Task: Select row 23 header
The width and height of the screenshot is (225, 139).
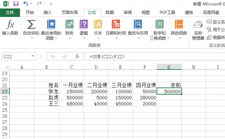Action: 5,97
